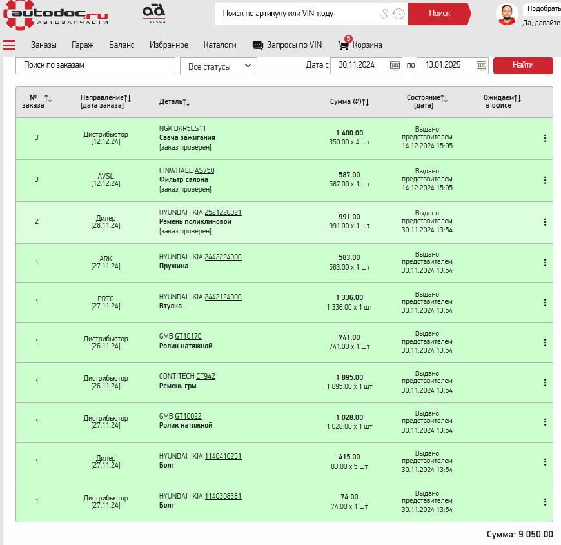
Task: Open actions menu for Втулка row
Action: tap(545, 302)
